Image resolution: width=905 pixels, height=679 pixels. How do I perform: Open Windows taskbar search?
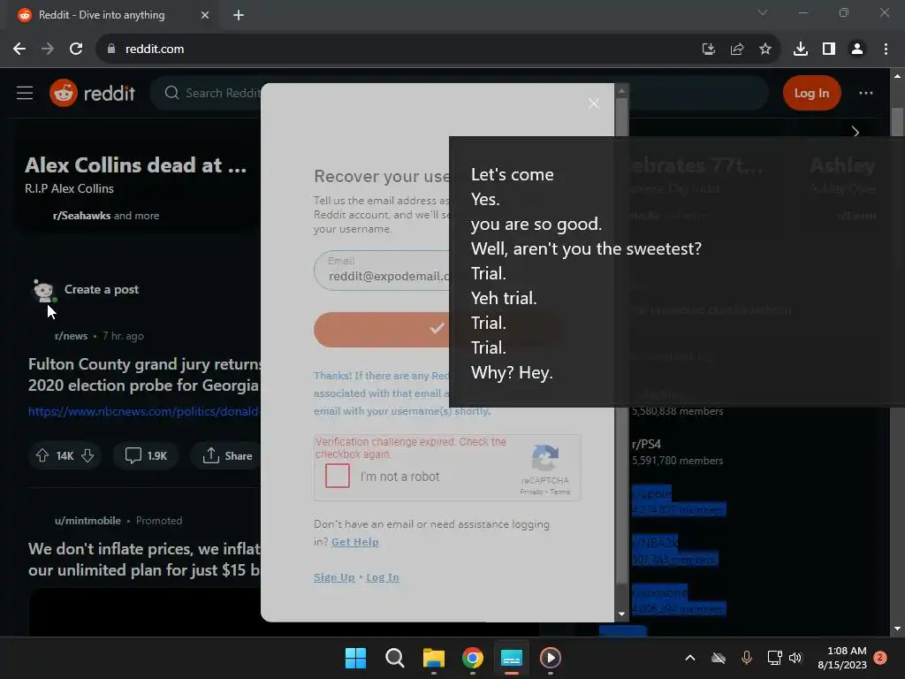click(x=395, y=658)
